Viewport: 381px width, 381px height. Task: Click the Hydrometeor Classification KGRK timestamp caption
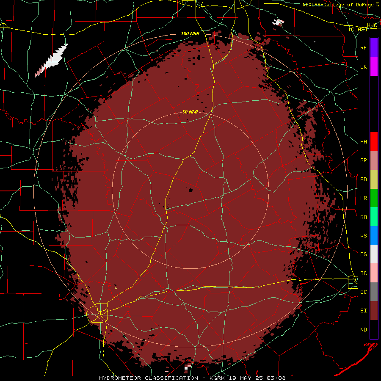(x=192, y=378)
